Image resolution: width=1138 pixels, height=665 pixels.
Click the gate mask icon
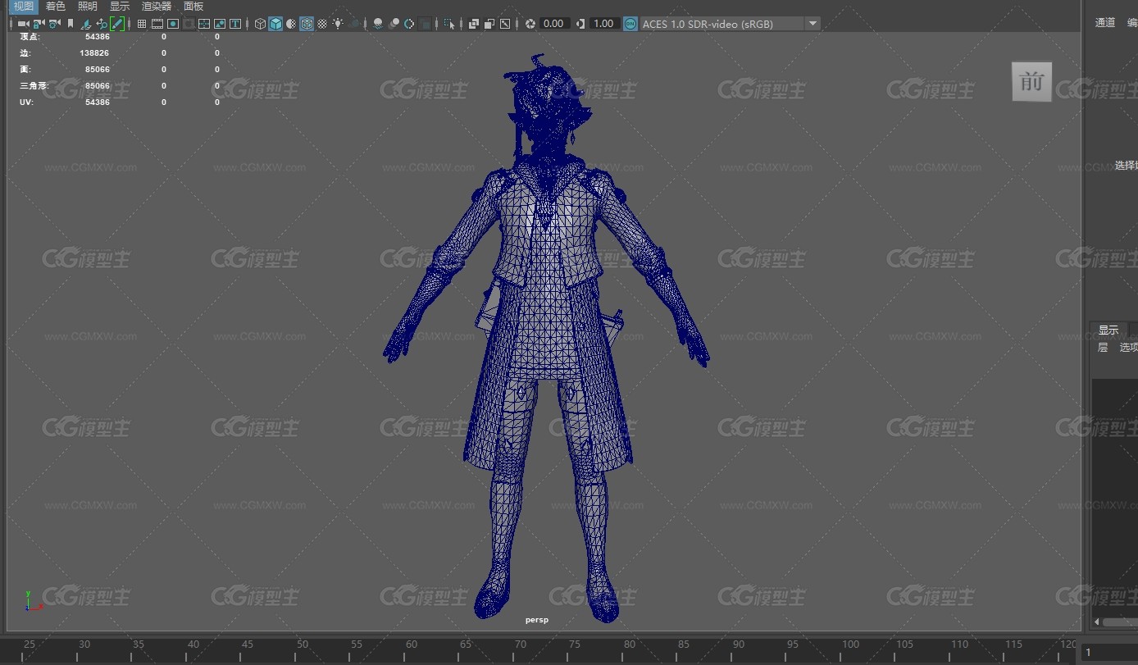[x=189, y=24]
